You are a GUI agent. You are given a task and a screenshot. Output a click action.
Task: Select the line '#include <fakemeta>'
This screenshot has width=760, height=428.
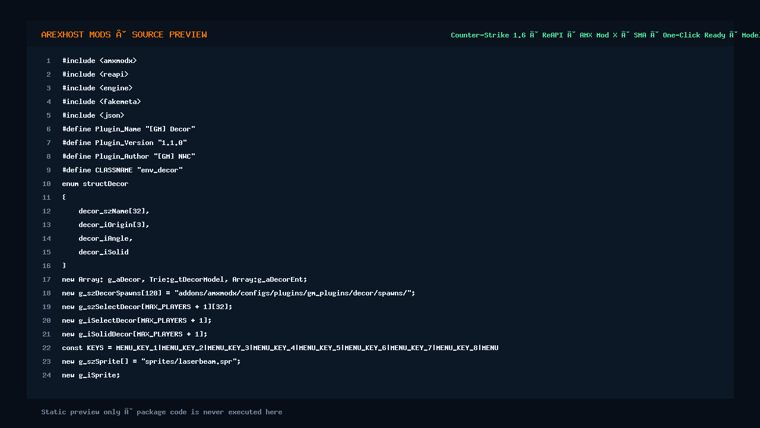(x=102, y=102)
